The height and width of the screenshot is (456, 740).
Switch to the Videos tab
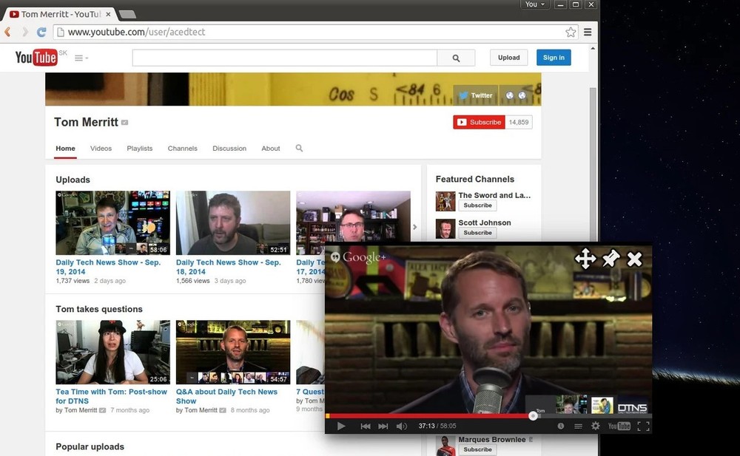pos(101,149)
